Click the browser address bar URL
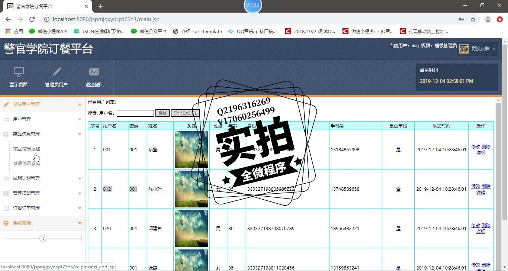Viewport: 508px width, 271px height. [x=106, y=19]
